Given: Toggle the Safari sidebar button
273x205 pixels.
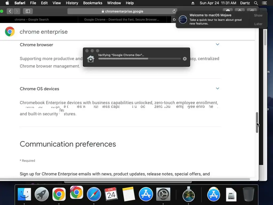Looking at the screenshot, I should point(28,11).
